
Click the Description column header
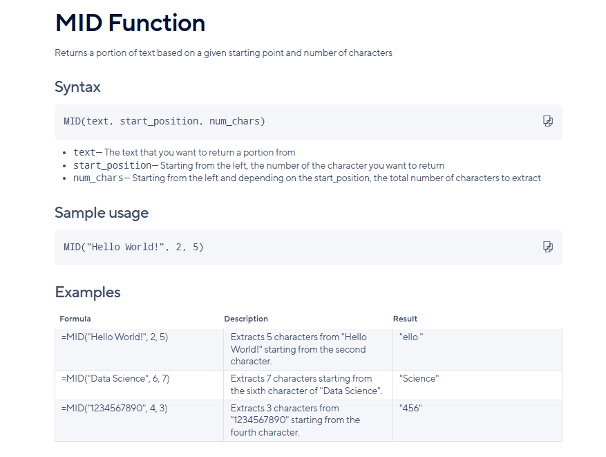click(x=246, y=319)
